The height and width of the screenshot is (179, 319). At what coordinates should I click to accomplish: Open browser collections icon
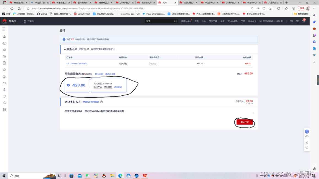tap(294, 9)
